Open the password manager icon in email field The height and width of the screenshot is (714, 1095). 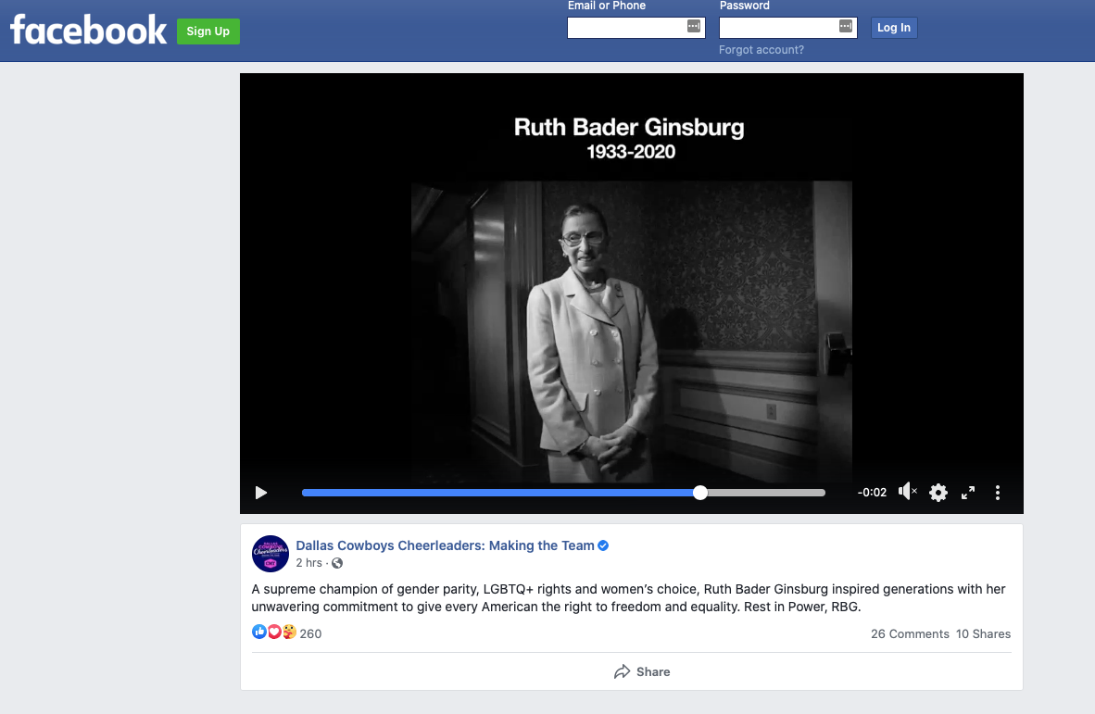[x=694, y=27]
